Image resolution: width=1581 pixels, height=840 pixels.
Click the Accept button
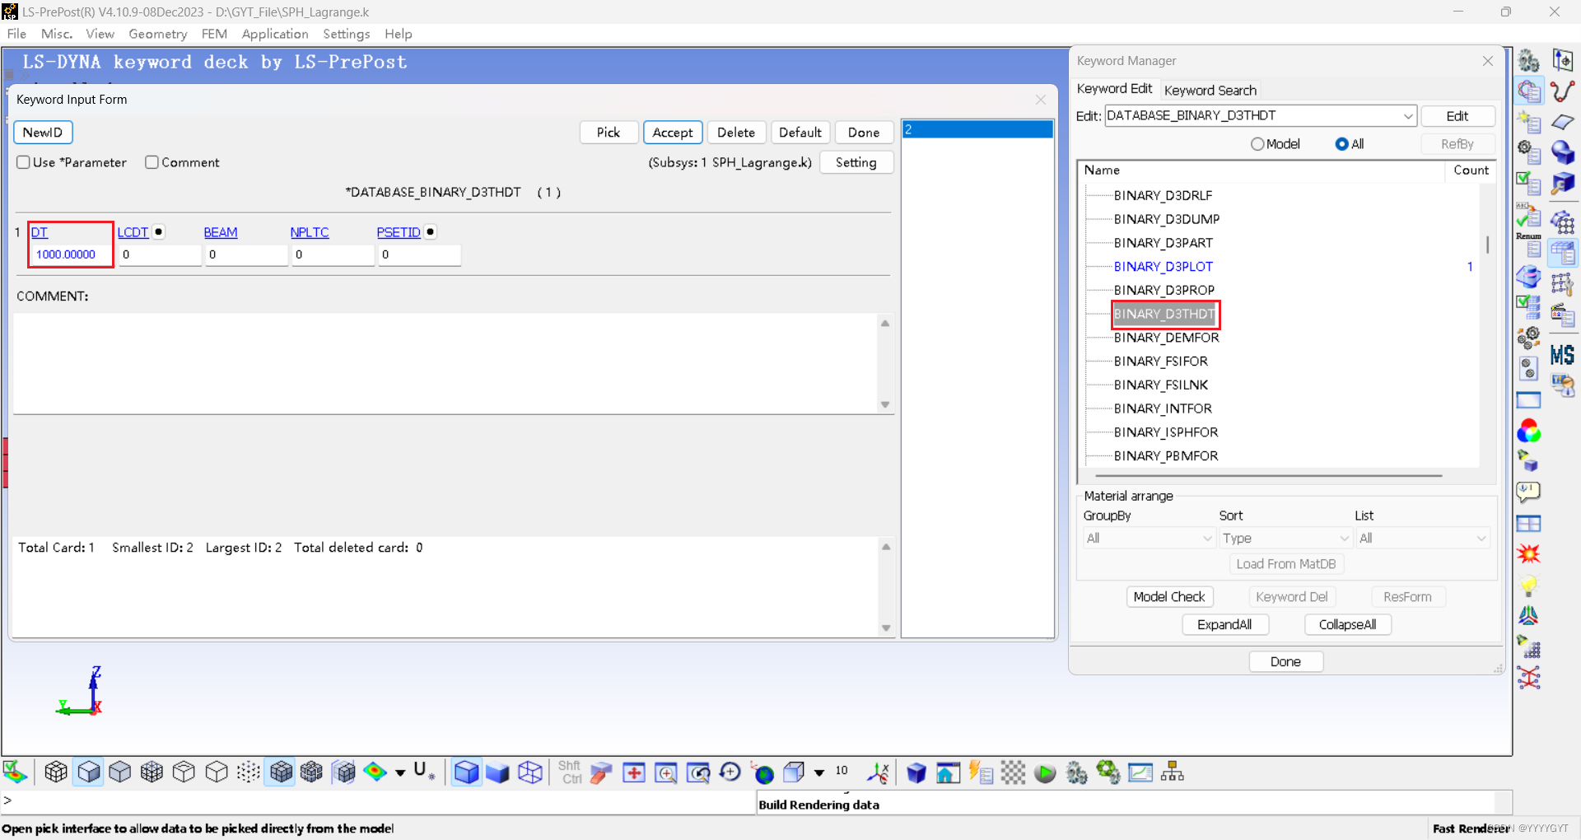(673, 133)
